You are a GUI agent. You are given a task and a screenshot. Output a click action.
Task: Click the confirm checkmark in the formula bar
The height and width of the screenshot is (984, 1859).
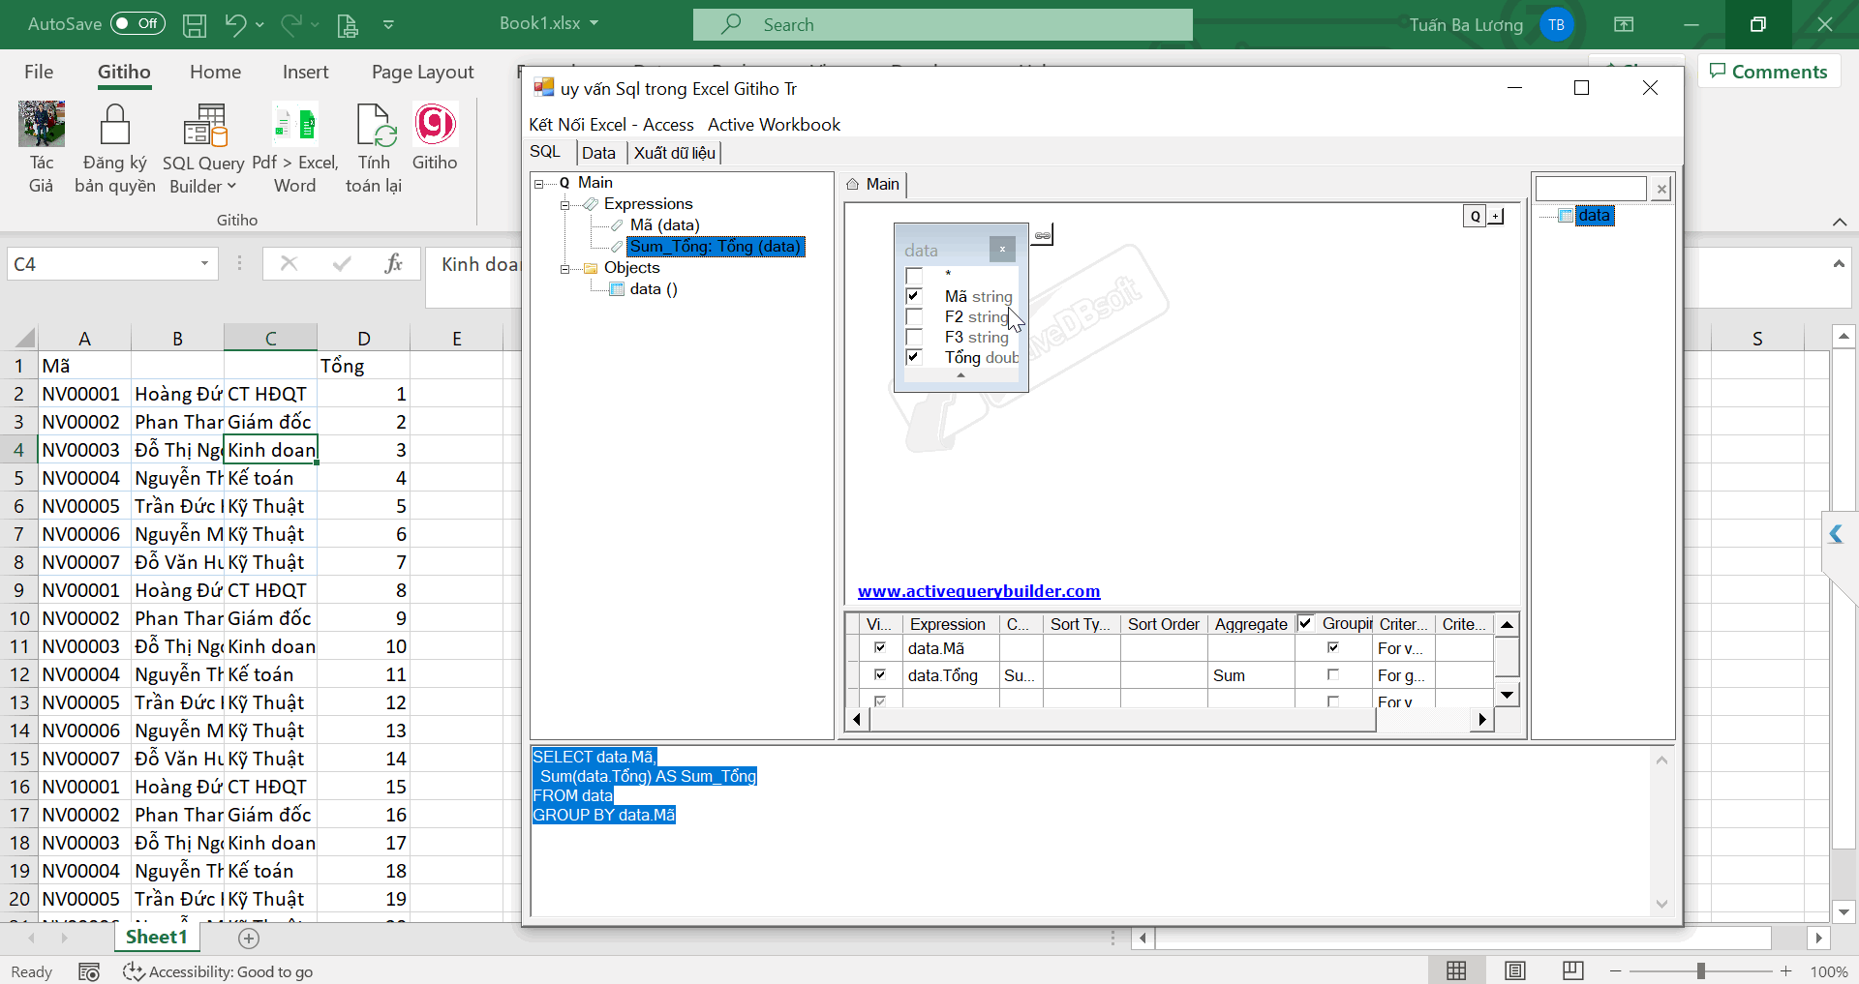click(342, 263)
